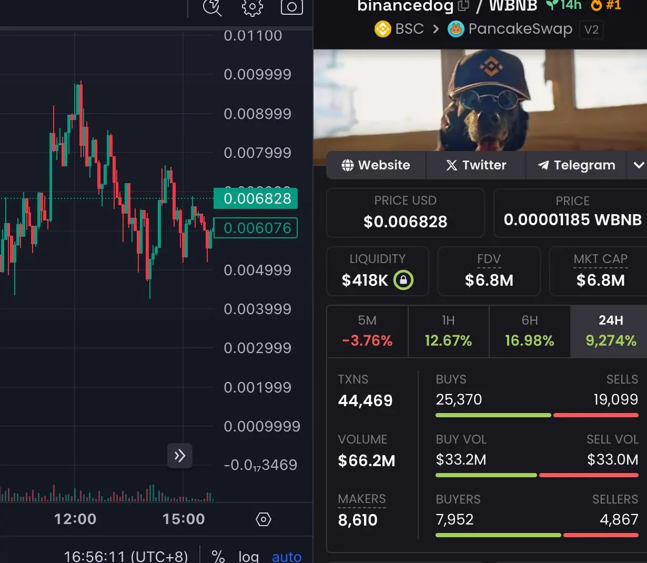Viewport: 647px width, 563px height.
Task: Click the BSC chain logo
Action: (382, 29)
